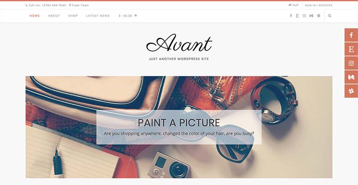Open the Facebook icon in the header

click(x=291, y=16)
